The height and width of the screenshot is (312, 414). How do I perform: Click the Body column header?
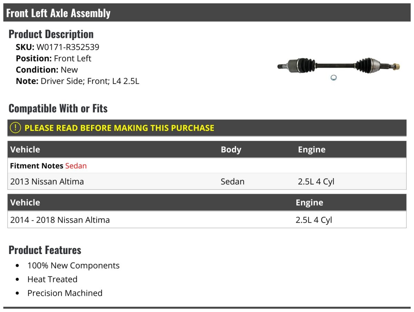231,149
